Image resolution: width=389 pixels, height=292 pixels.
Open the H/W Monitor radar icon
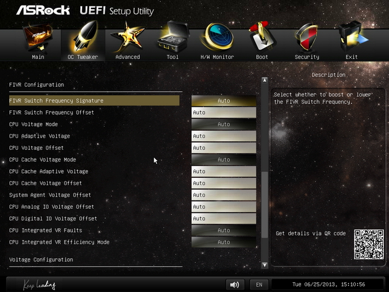[x=217, y=37]
